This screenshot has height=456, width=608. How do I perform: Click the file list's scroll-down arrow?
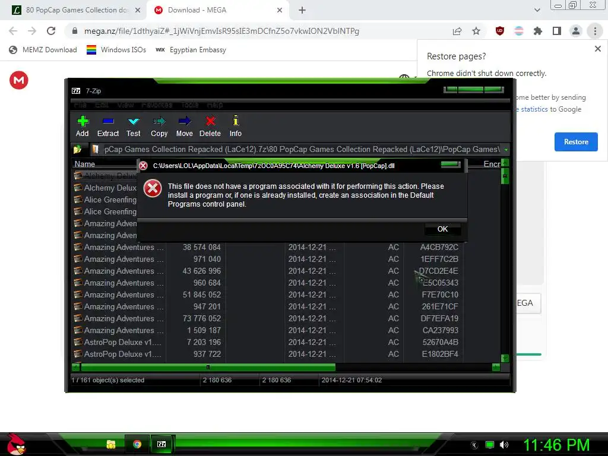[x=505, y=358]
